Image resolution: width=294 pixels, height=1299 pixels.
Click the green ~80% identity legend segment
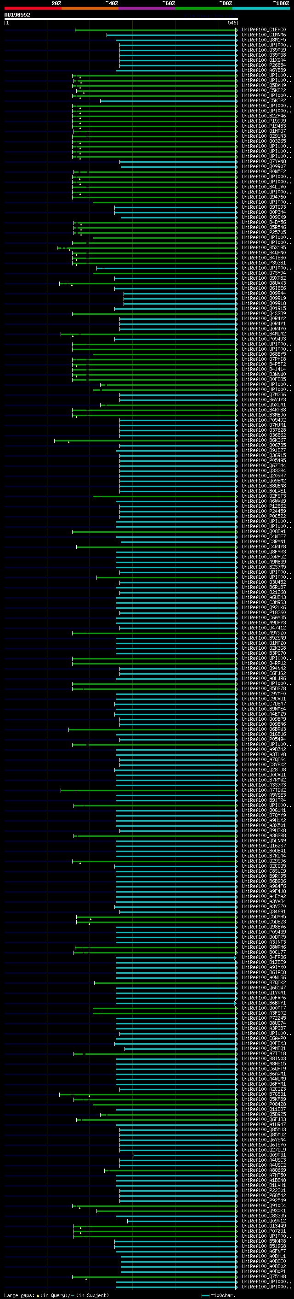pyautogui.click(x=204, y=8)
